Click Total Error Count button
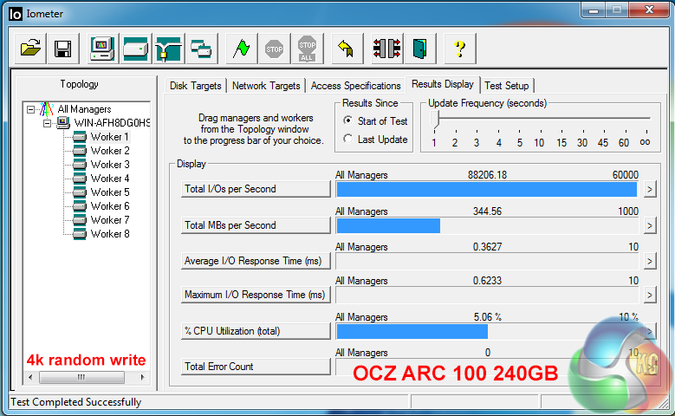675x416 pixels. click(x=256, y=367)
